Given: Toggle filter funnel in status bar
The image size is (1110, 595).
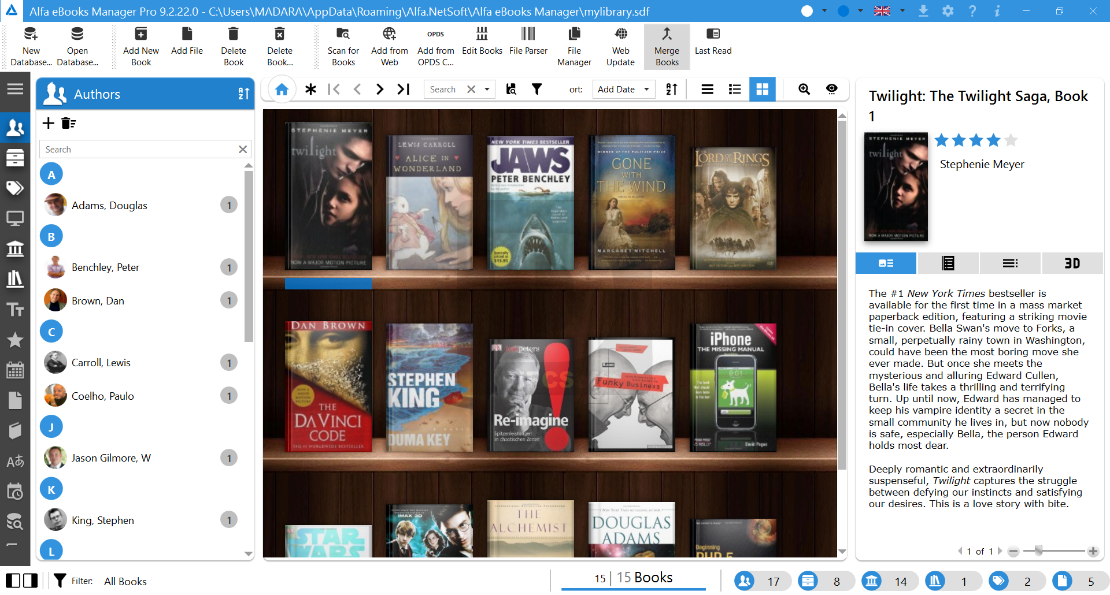Looking at the screenshot, I should click(60, 581).
